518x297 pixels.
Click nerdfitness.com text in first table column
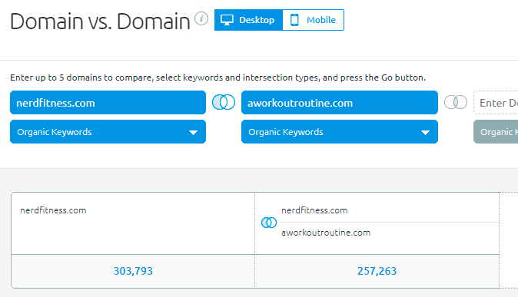53,210
